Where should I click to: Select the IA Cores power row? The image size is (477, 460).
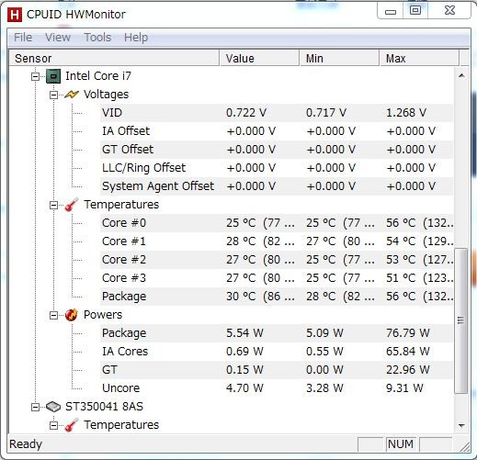click(x=277, y=352)
